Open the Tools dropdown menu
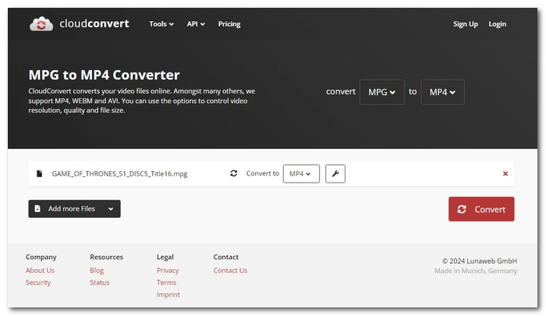 tap(161, 24)
